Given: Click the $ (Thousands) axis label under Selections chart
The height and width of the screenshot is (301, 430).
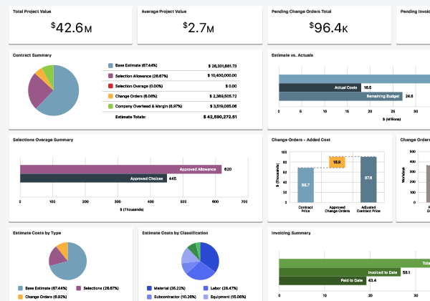Looking at the screenshot, I should click(x=132, y=209).
